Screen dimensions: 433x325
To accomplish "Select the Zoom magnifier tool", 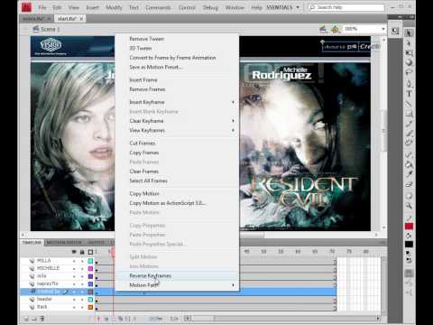I will coord(409,206).
